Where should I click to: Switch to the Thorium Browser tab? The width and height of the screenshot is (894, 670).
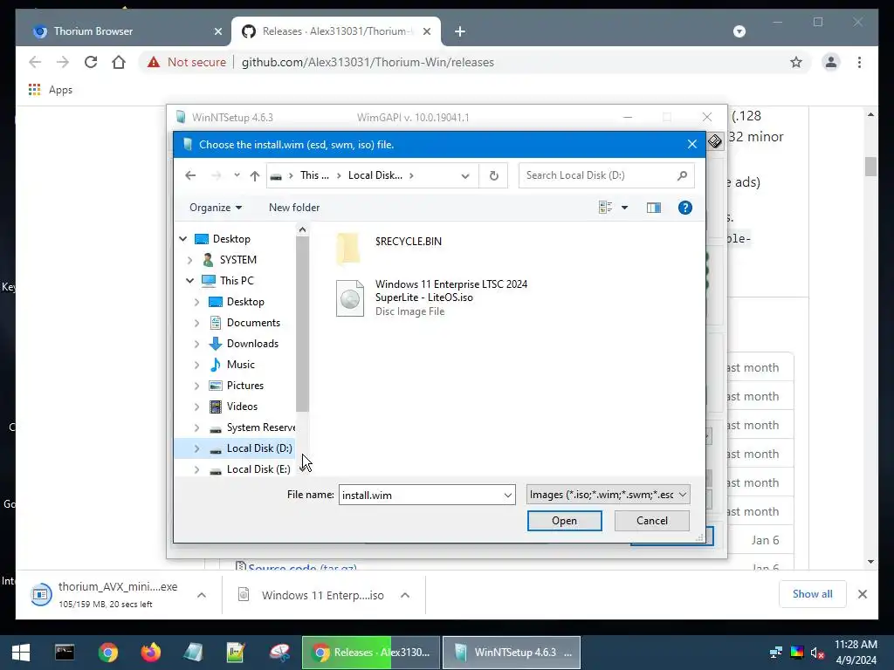93,31
